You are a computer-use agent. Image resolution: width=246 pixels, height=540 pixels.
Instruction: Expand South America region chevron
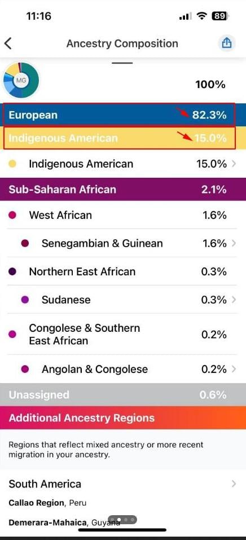[234, 484]
